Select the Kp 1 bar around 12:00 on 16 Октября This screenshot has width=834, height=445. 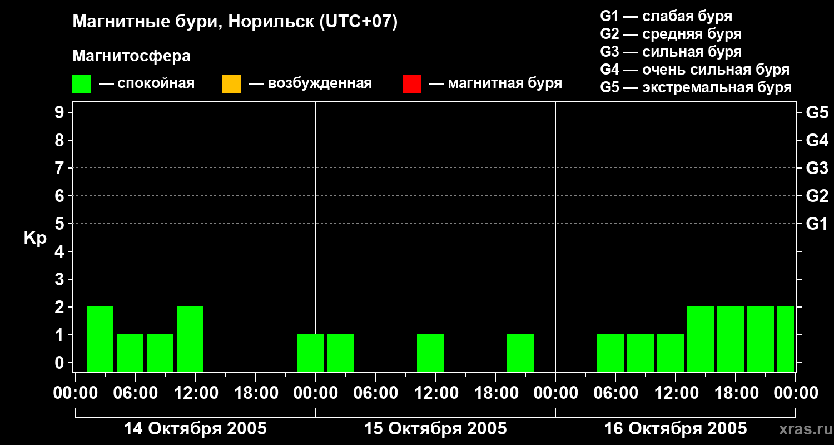(671, 353)
